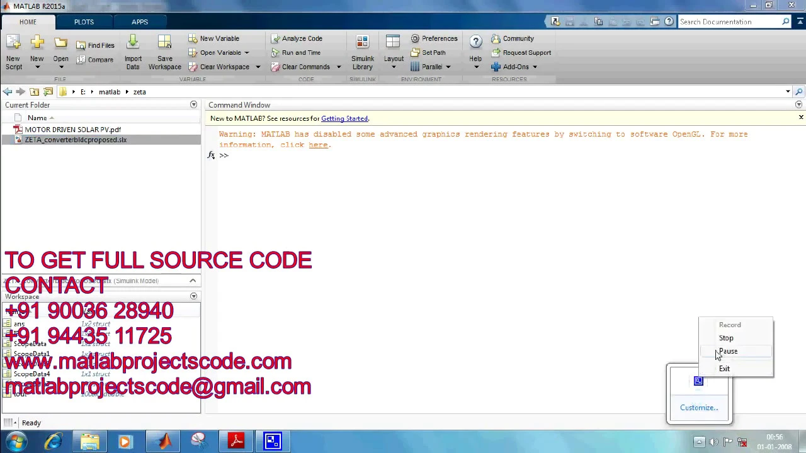This screenshot has width=806, height=453.
Task: Collapse the file details panel
Action: point(193,281)
